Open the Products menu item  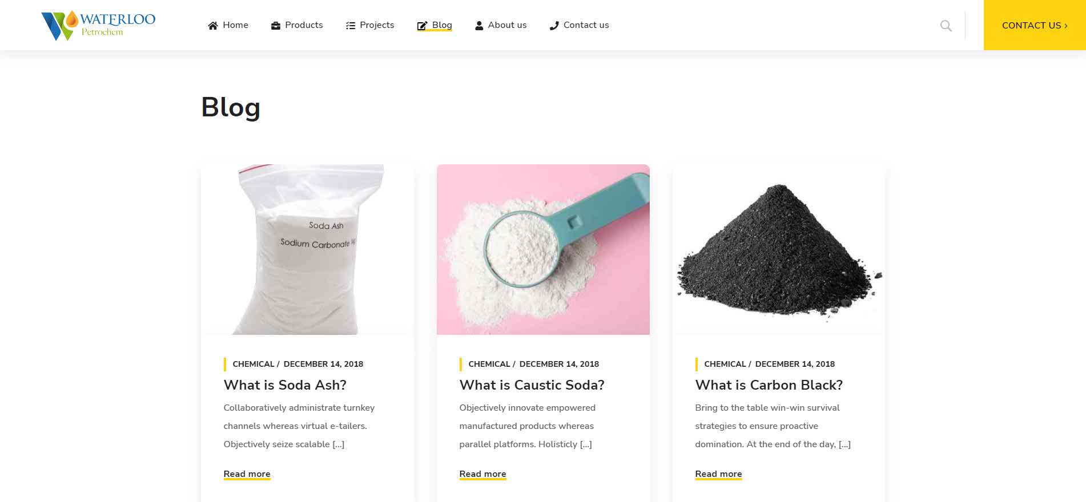pyautogui.click(x=304, y=25)
